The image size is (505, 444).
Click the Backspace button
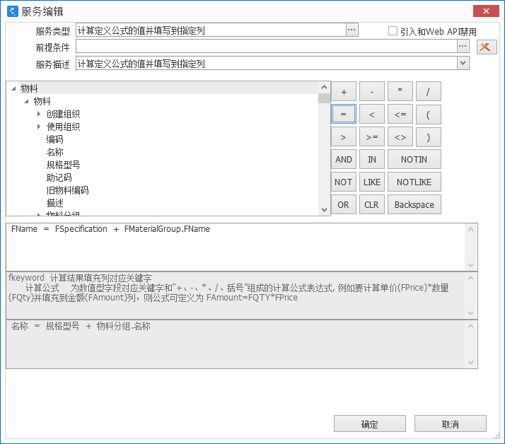click(414, 204)
